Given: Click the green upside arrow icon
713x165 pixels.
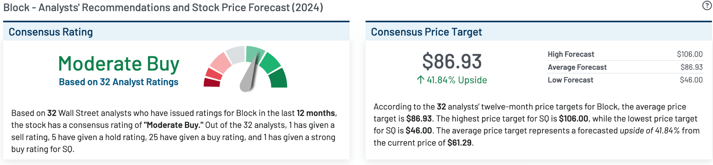Looking at the screenshot, I should click(x=420, y=80).
